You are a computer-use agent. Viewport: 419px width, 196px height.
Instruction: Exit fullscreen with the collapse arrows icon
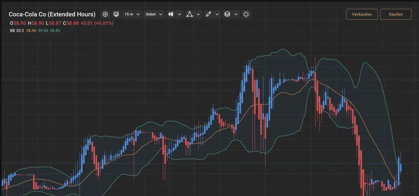[x=246, y=14]
